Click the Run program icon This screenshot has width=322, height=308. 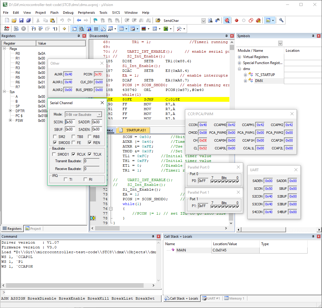click(16, 29)
